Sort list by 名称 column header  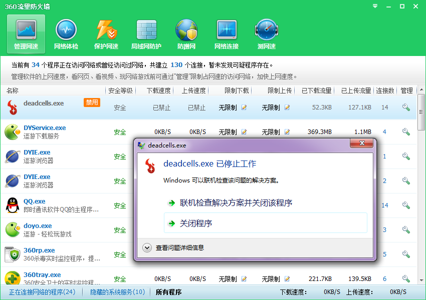(x=13, y=90)
